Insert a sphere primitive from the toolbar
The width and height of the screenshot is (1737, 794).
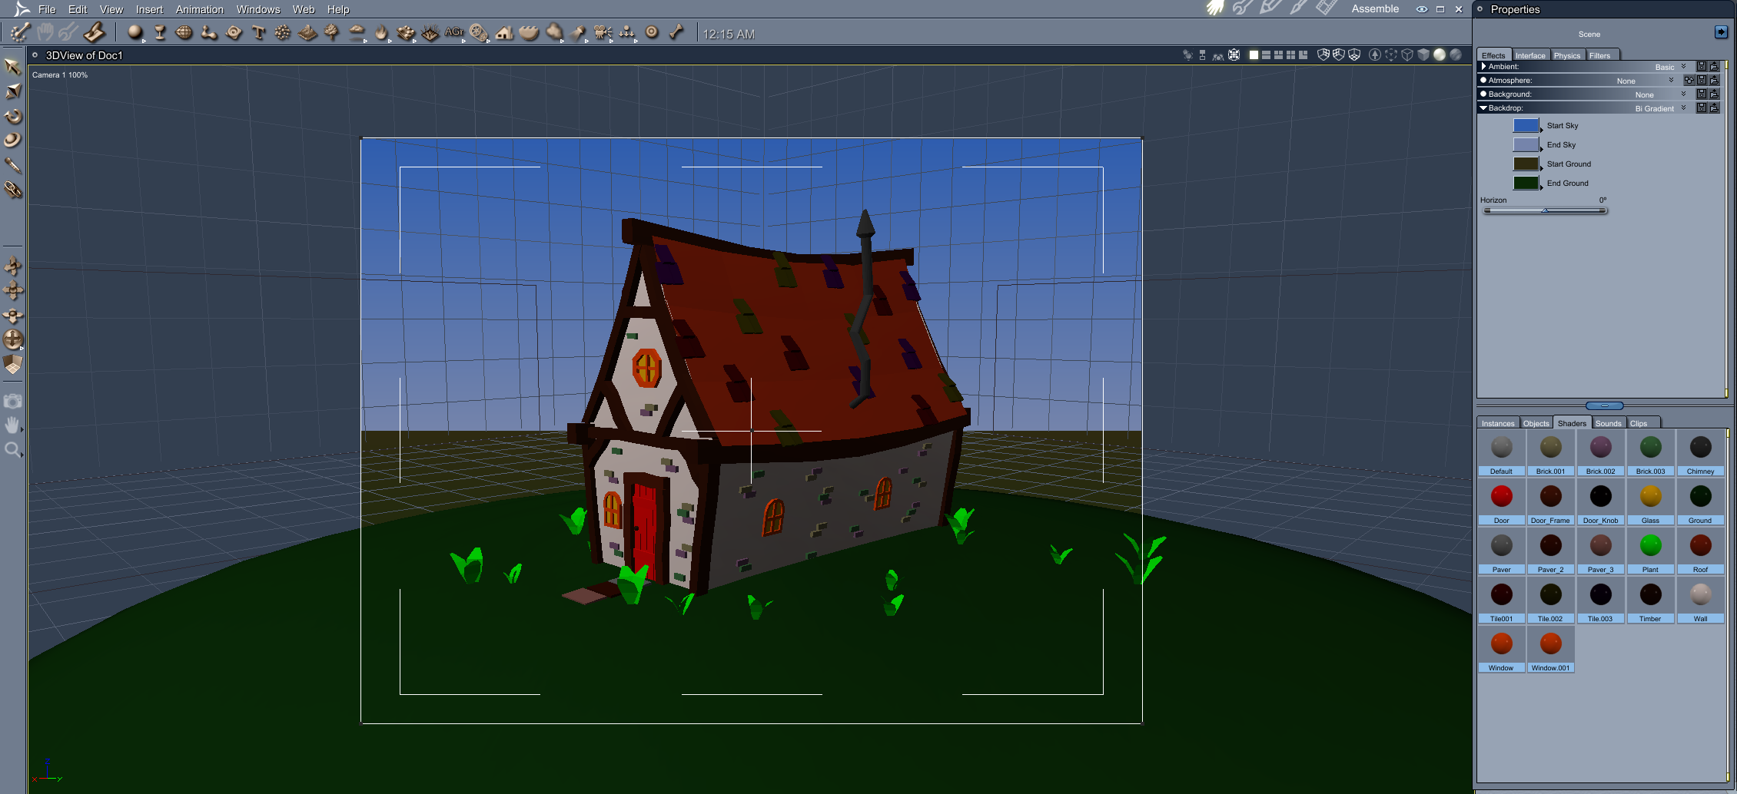pos(135,32)
